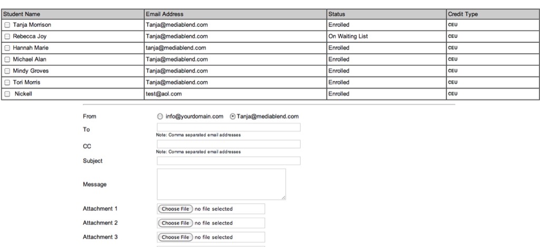Tick the Hannah Marie checkbox
The image size is (540, 247).
coord(7,48)
